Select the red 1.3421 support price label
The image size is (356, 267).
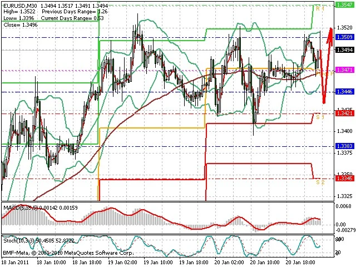coord(345,113)
